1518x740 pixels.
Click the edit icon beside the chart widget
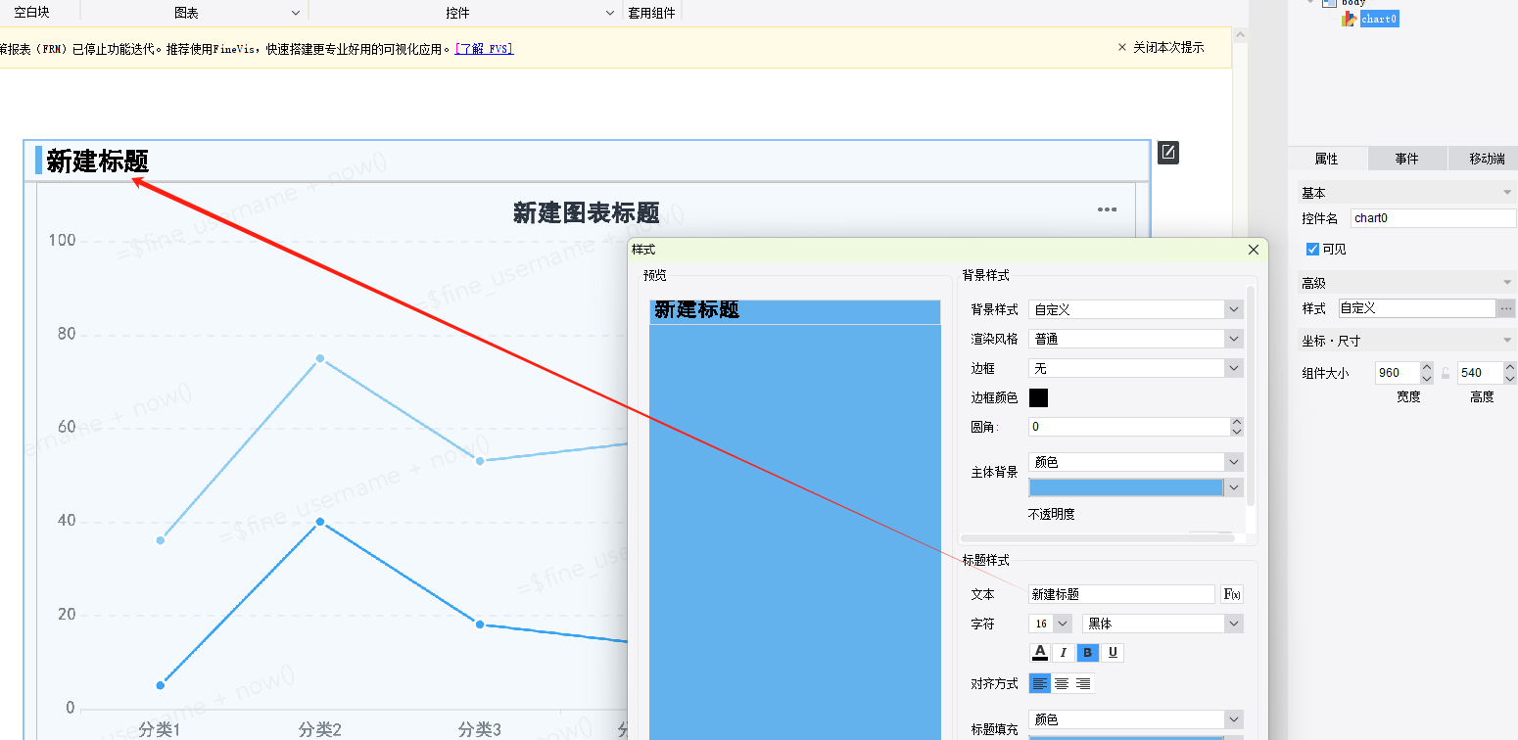pos(1168,153)
